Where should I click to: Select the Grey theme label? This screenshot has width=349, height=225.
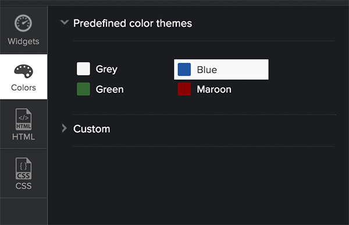pos(106,69)
